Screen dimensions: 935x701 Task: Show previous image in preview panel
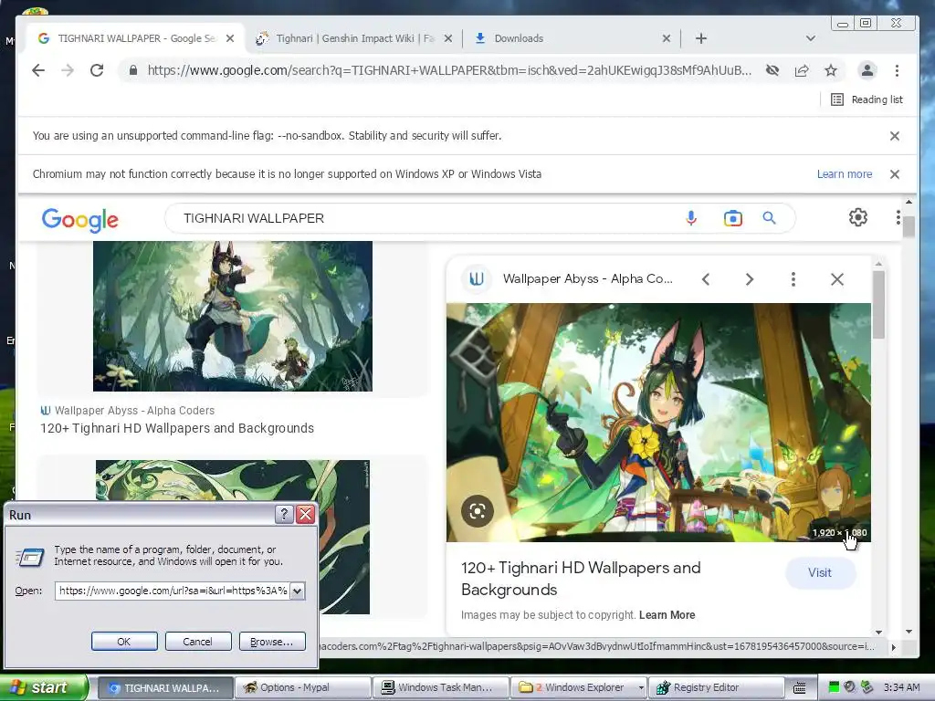pos(706,279)
